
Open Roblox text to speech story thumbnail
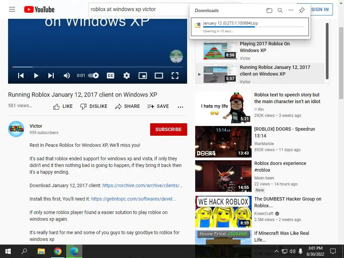pyautogui.click(x=223, y=107)
